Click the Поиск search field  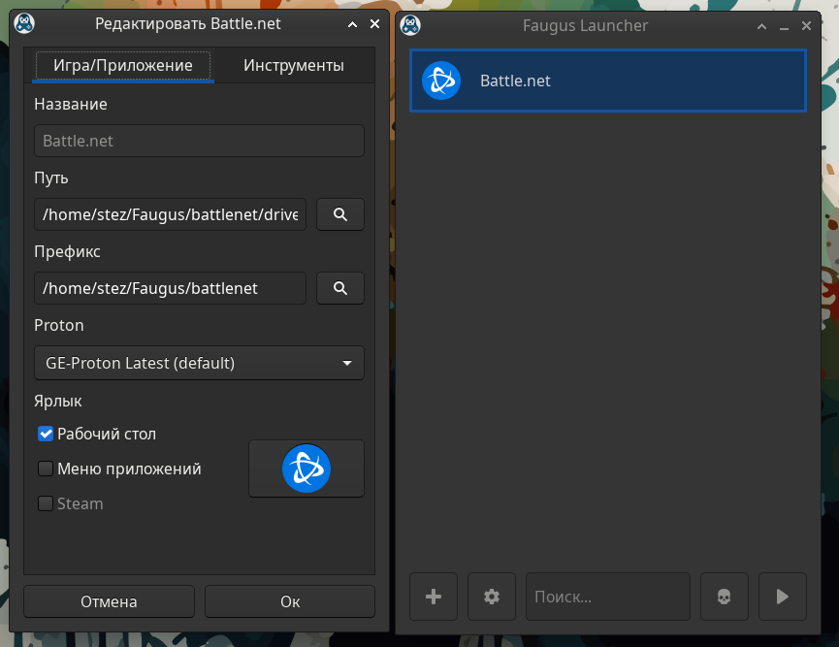(607, 597)
